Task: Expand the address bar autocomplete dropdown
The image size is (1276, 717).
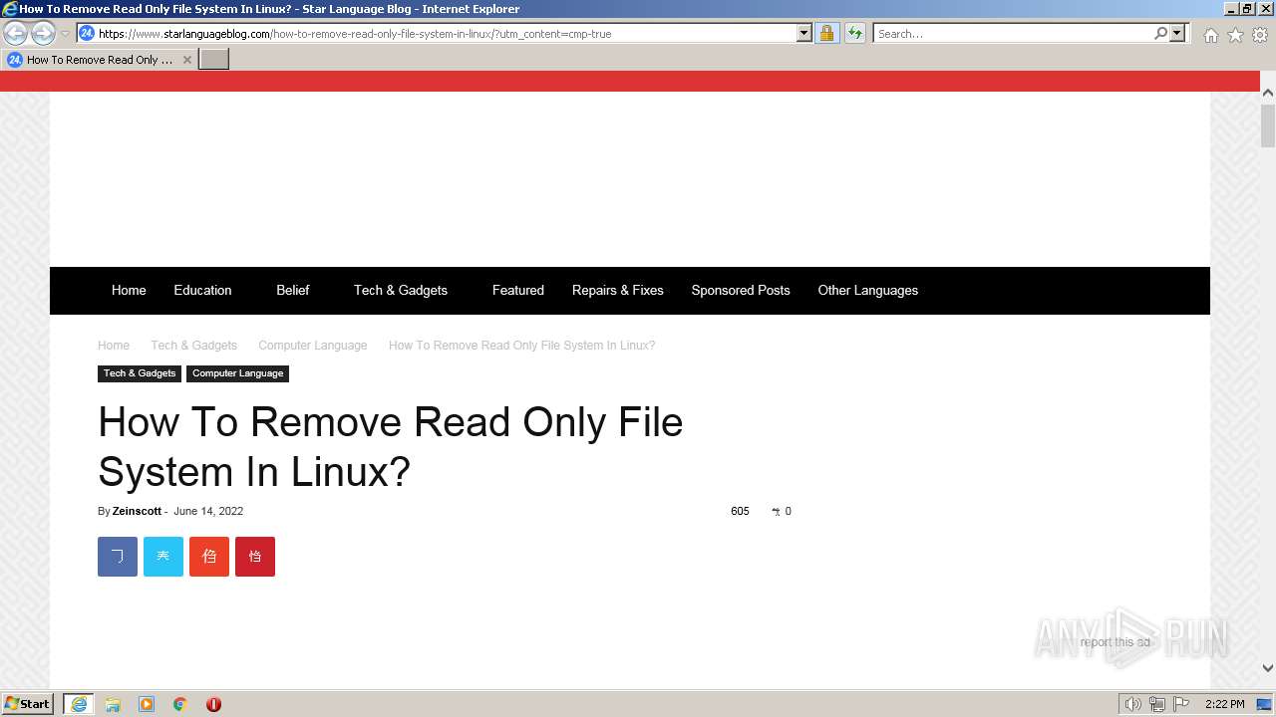Action: point(804,33)
